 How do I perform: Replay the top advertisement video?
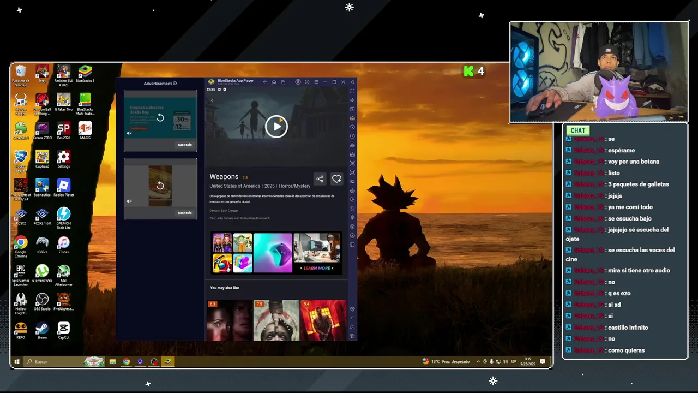[x=160, y=118]
